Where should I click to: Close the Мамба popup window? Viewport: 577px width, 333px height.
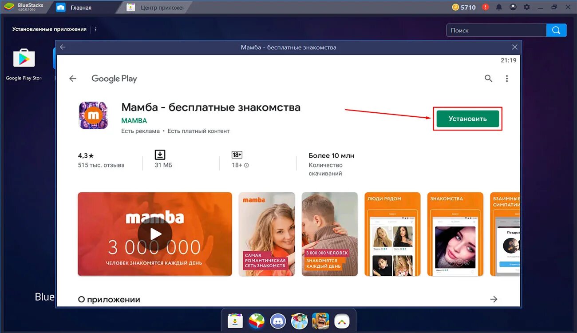pos(514,47)
